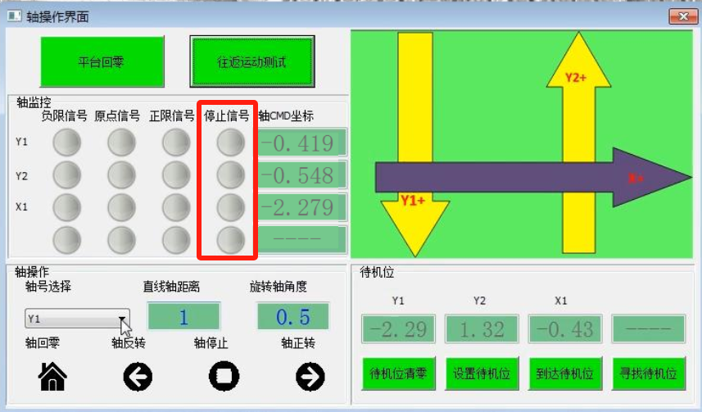This screenshot has width=702, height=412.
Task: Click the 待机位清零 standby clear button
Action: click(399, 374)
